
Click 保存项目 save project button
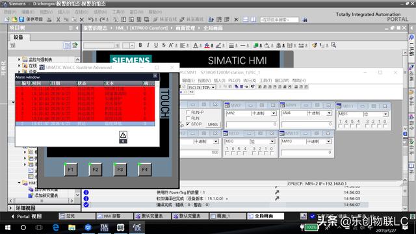point(31,19)
